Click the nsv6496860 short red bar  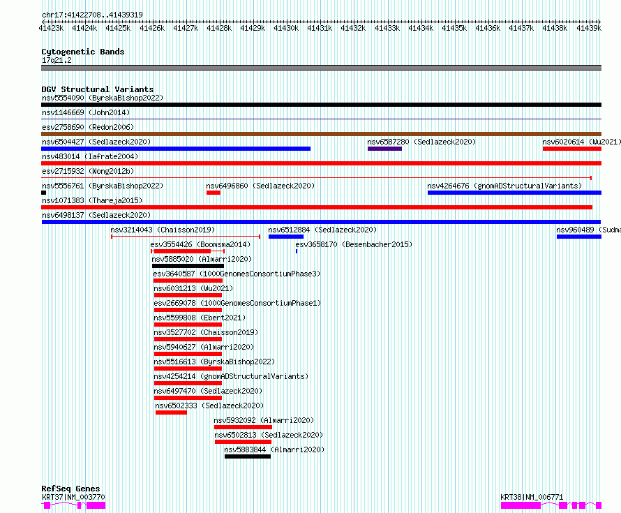(x=213, y=193)
